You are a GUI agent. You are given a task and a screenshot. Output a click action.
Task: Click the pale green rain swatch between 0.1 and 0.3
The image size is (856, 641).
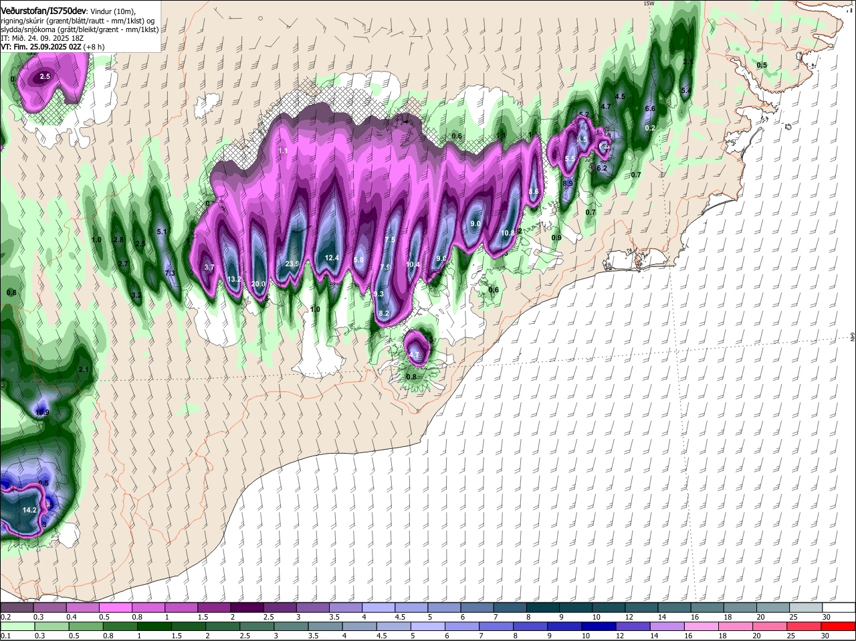point(17,627)
